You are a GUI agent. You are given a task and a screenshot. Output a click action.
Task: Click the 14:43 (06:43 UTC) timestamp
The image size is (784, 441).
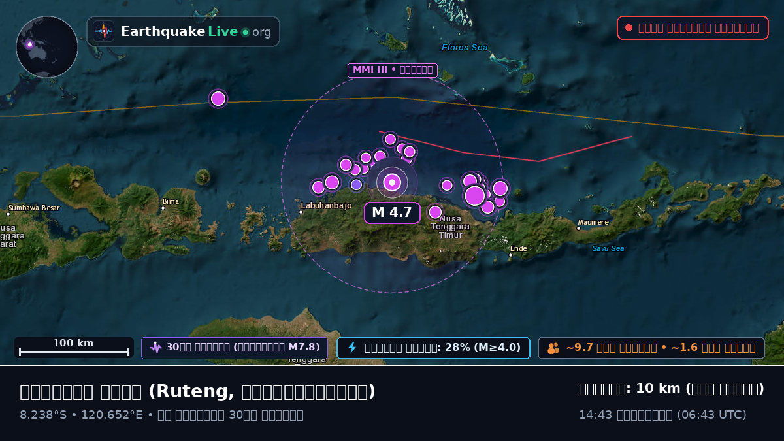point(662,415)
